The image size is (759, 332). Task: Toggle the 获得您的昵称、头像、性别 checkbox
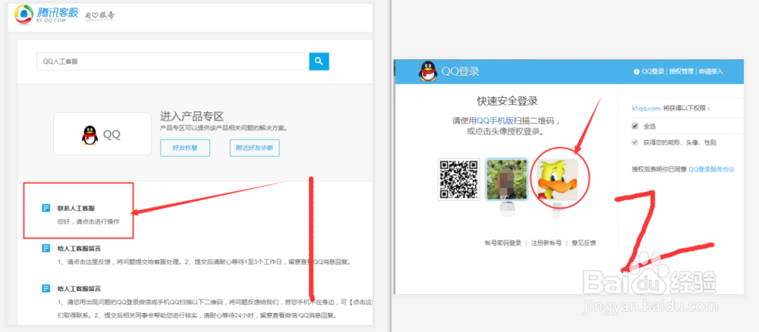coord(635,142)
